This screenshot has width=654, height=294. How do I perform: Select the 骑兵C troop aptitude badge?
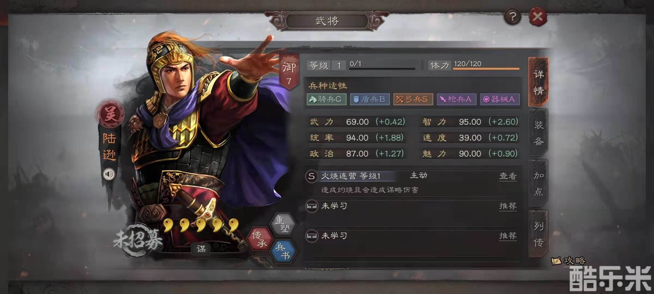tap(326, 99)
